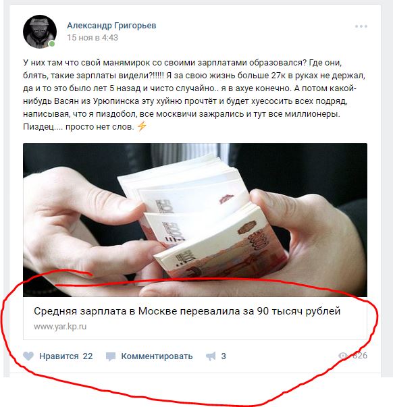Image resolution: width=393 pixels, height=407 pixels.
Task: Click the green online status dot
Action: (52, 44)
